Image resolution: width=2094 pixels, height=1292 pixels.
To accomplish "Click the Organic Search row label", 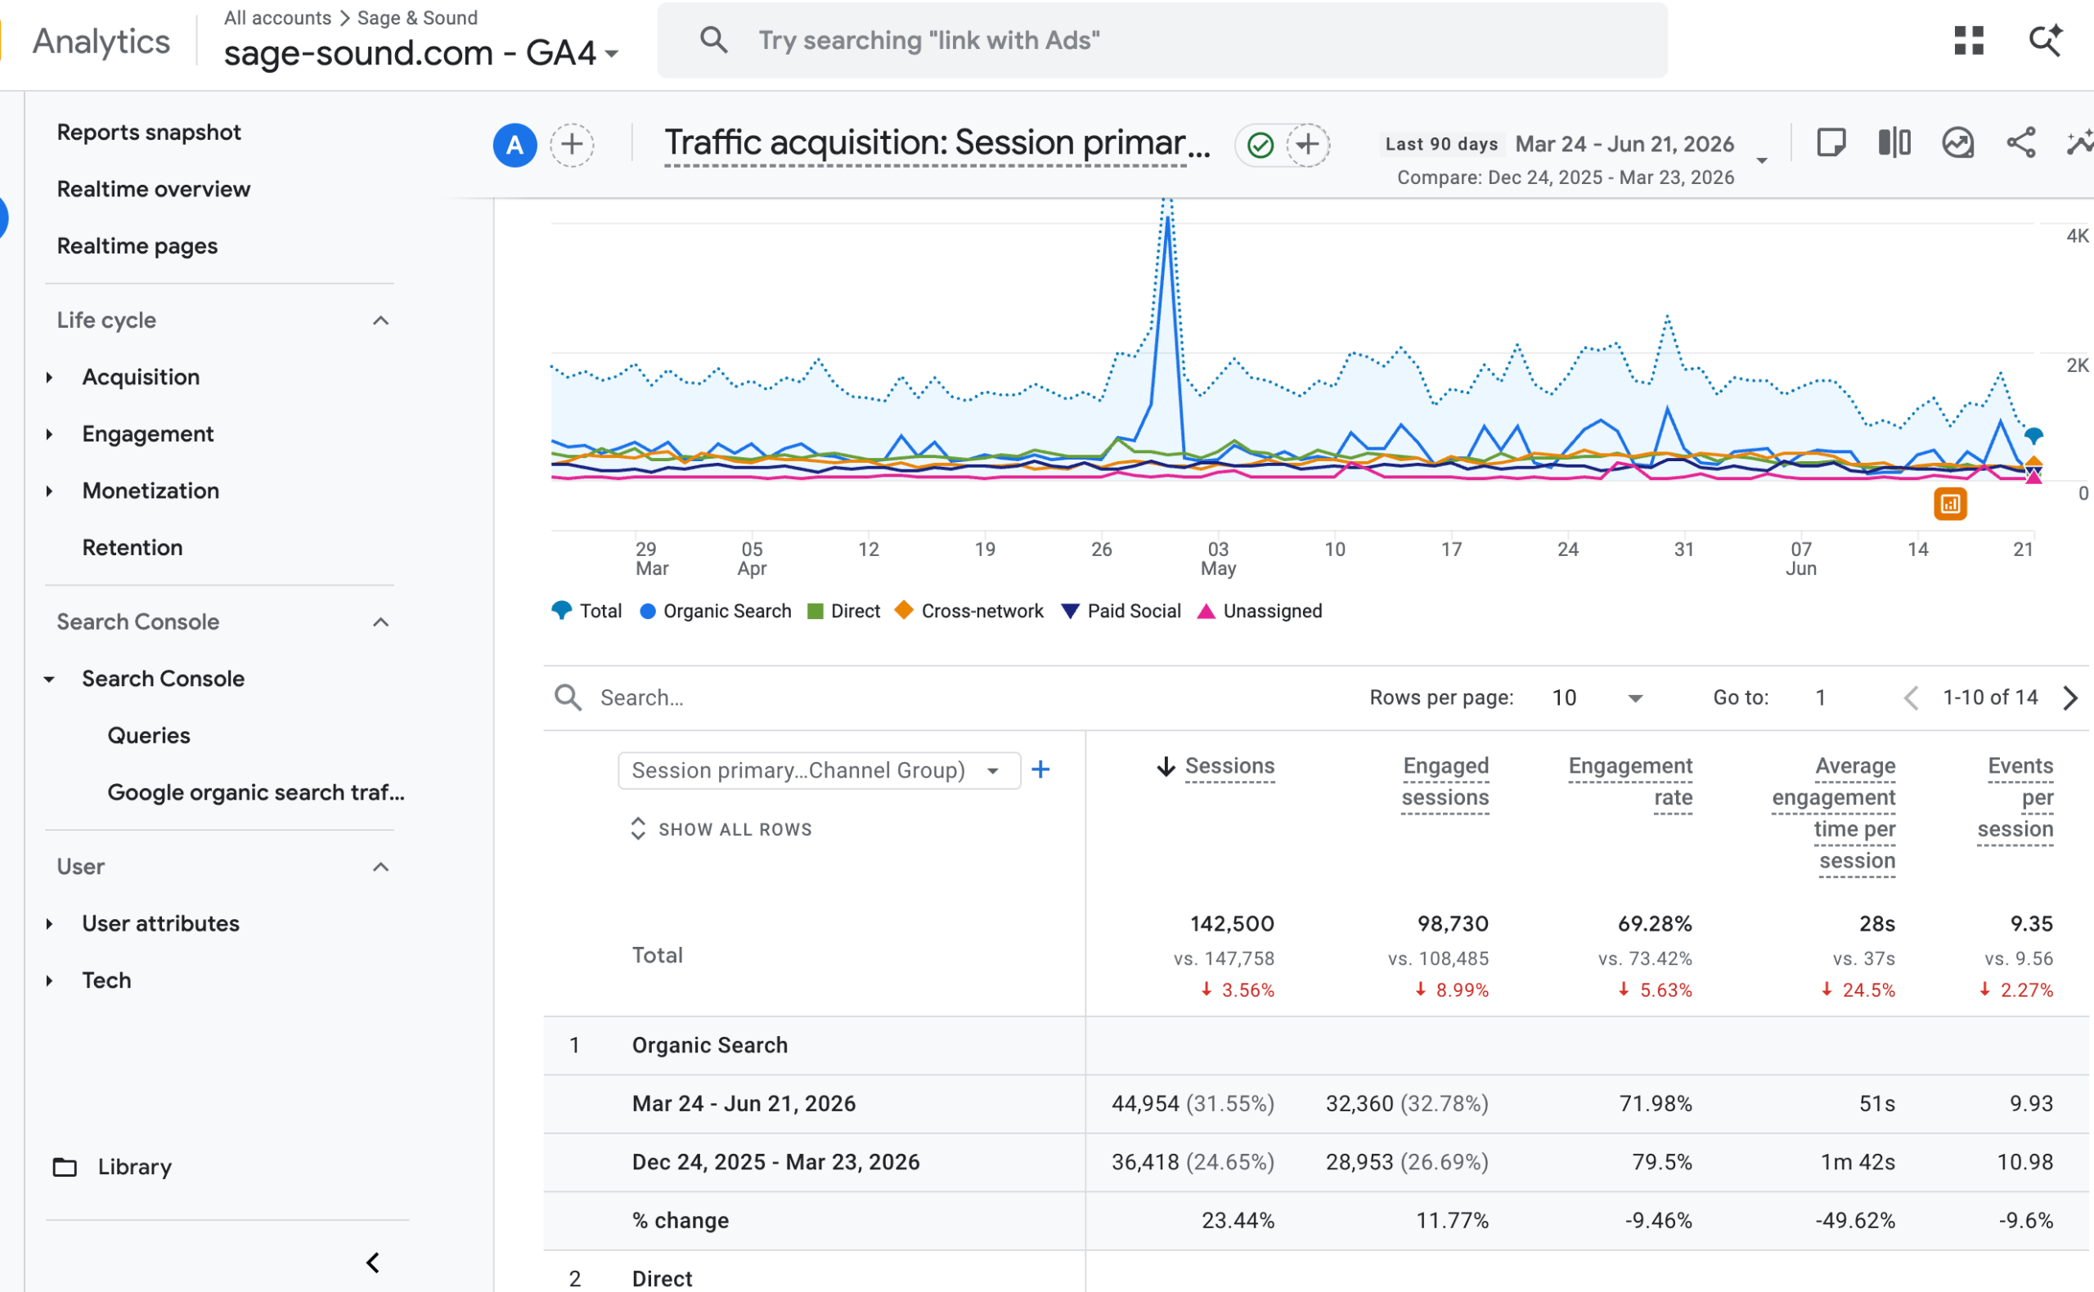I will pyautogui.click(x=709, y=1045).
